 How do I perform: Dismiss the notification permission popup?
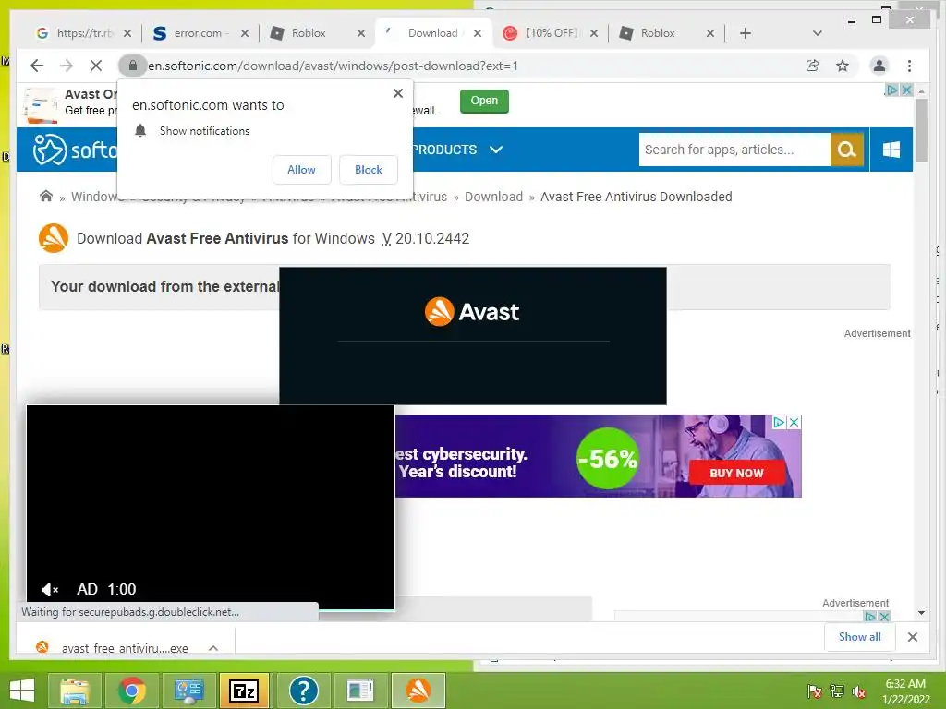(x=397, y=93)
